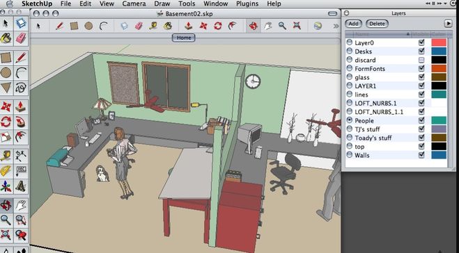Show the discard layer with its checkbox
Image resolution: width=459 pixels, height=253 pixels.
[x=421, y=60]
